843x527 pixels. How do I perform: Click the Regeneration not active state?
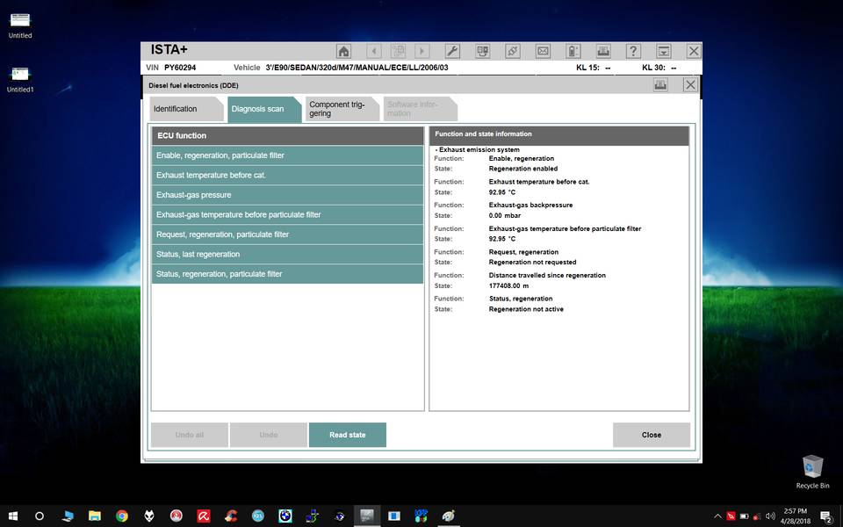[x=526, y=309]
